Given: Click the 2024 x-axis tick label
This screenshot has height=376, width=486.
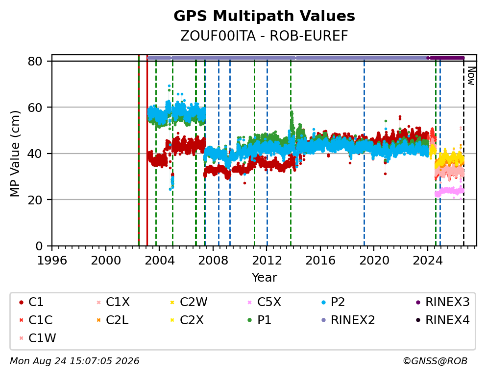Looking at the screenshot, I should point(428,261).
